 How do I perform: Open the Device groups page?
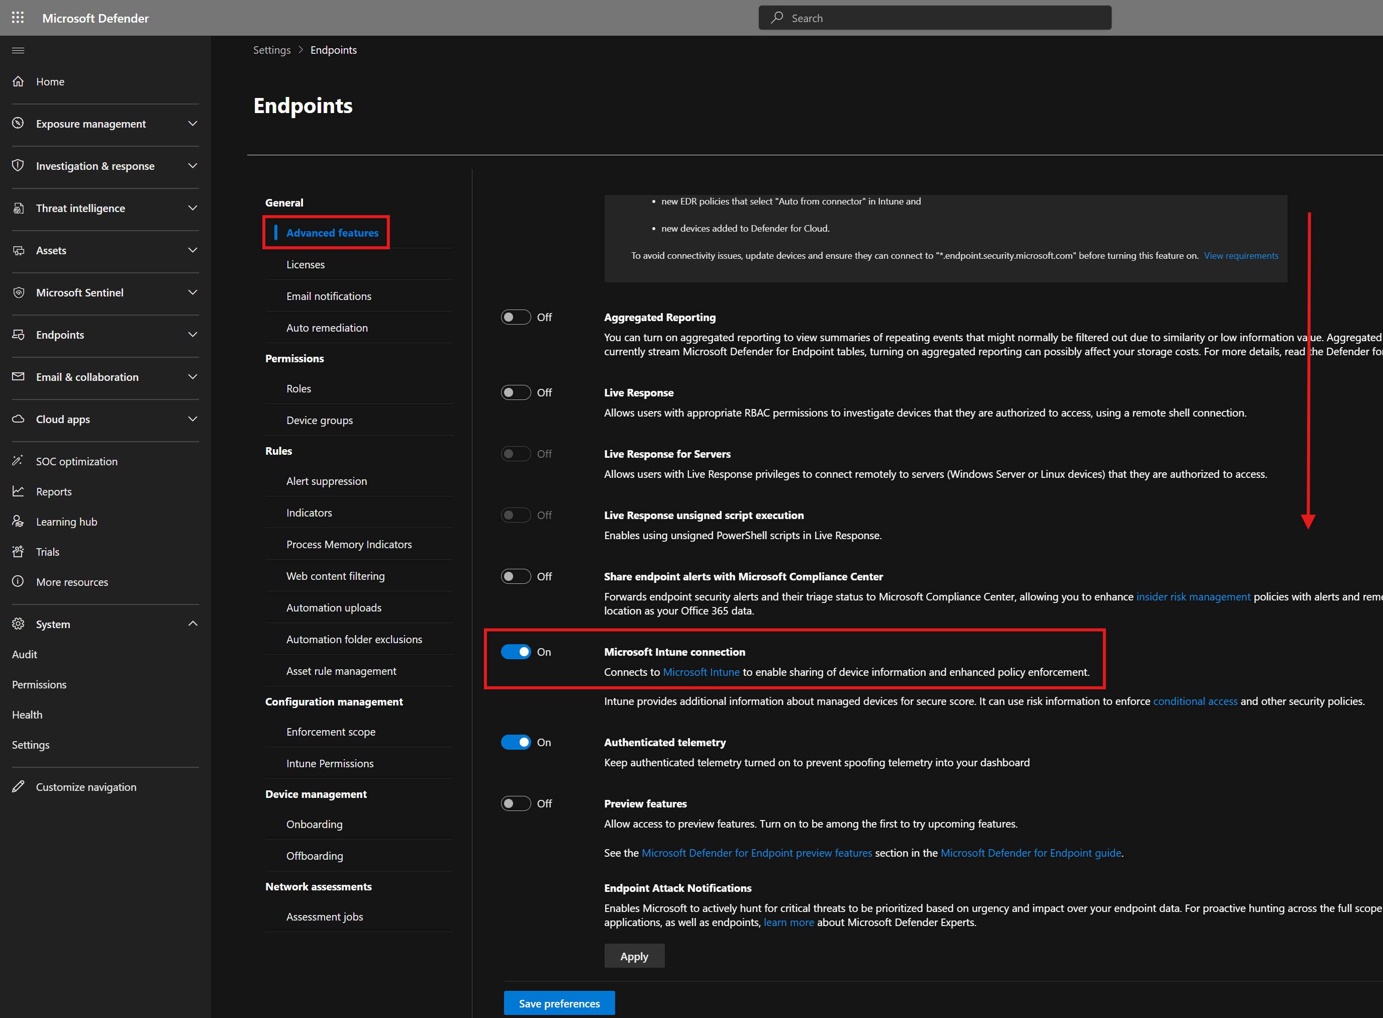tap(319, 420)
